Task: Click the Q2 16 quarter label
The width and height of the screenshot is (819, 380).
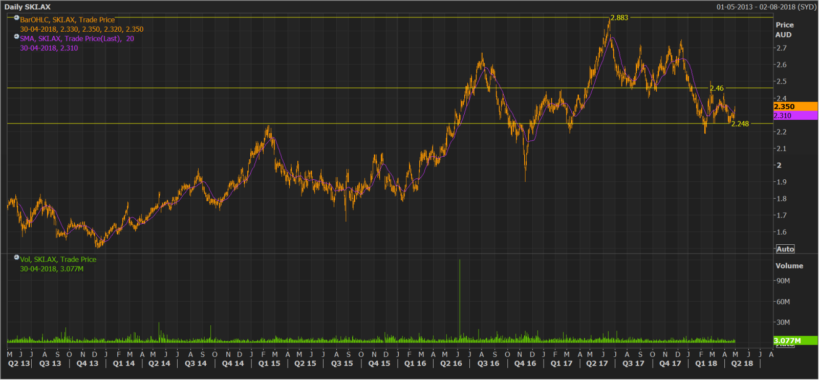Action: pos(451,363)
